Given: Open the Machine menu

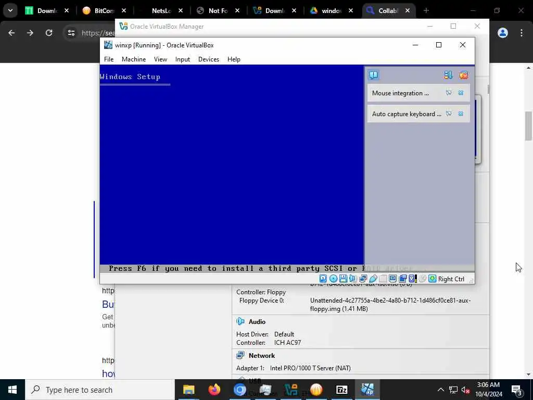Looking at the screenshot, I should [x=134, y=59].
